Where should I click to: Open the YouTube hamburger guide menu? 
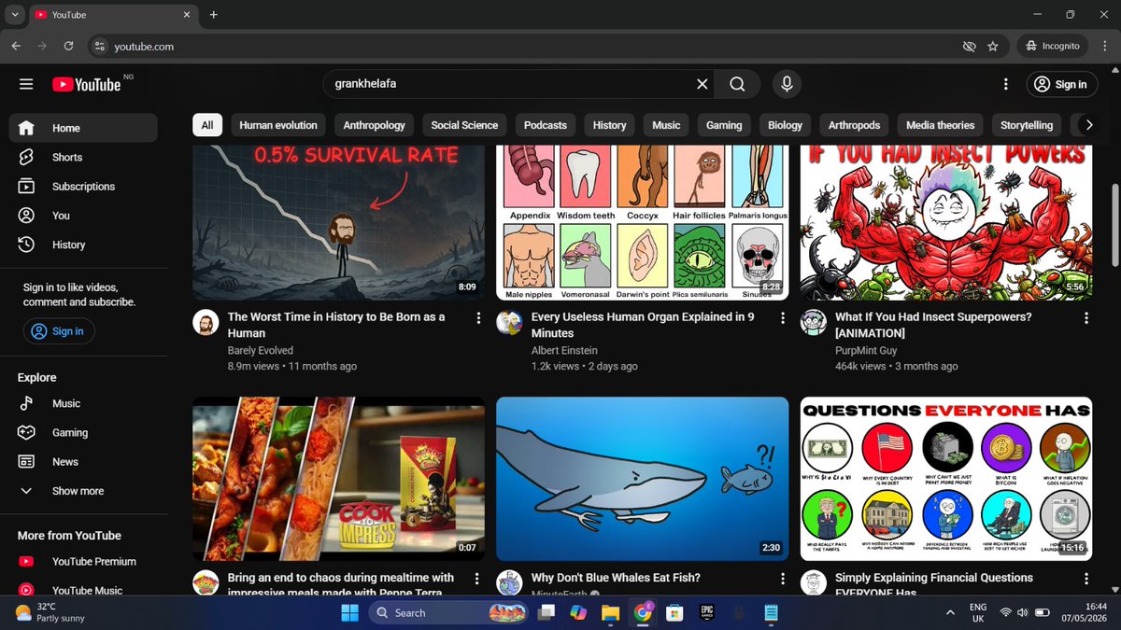tap(26, 84)
